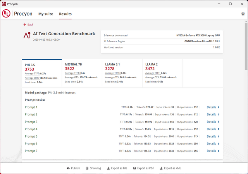This screenshot has width=248, height=174.
Task: Open Details for Prompt 4
Action: (x=213, y=129)
